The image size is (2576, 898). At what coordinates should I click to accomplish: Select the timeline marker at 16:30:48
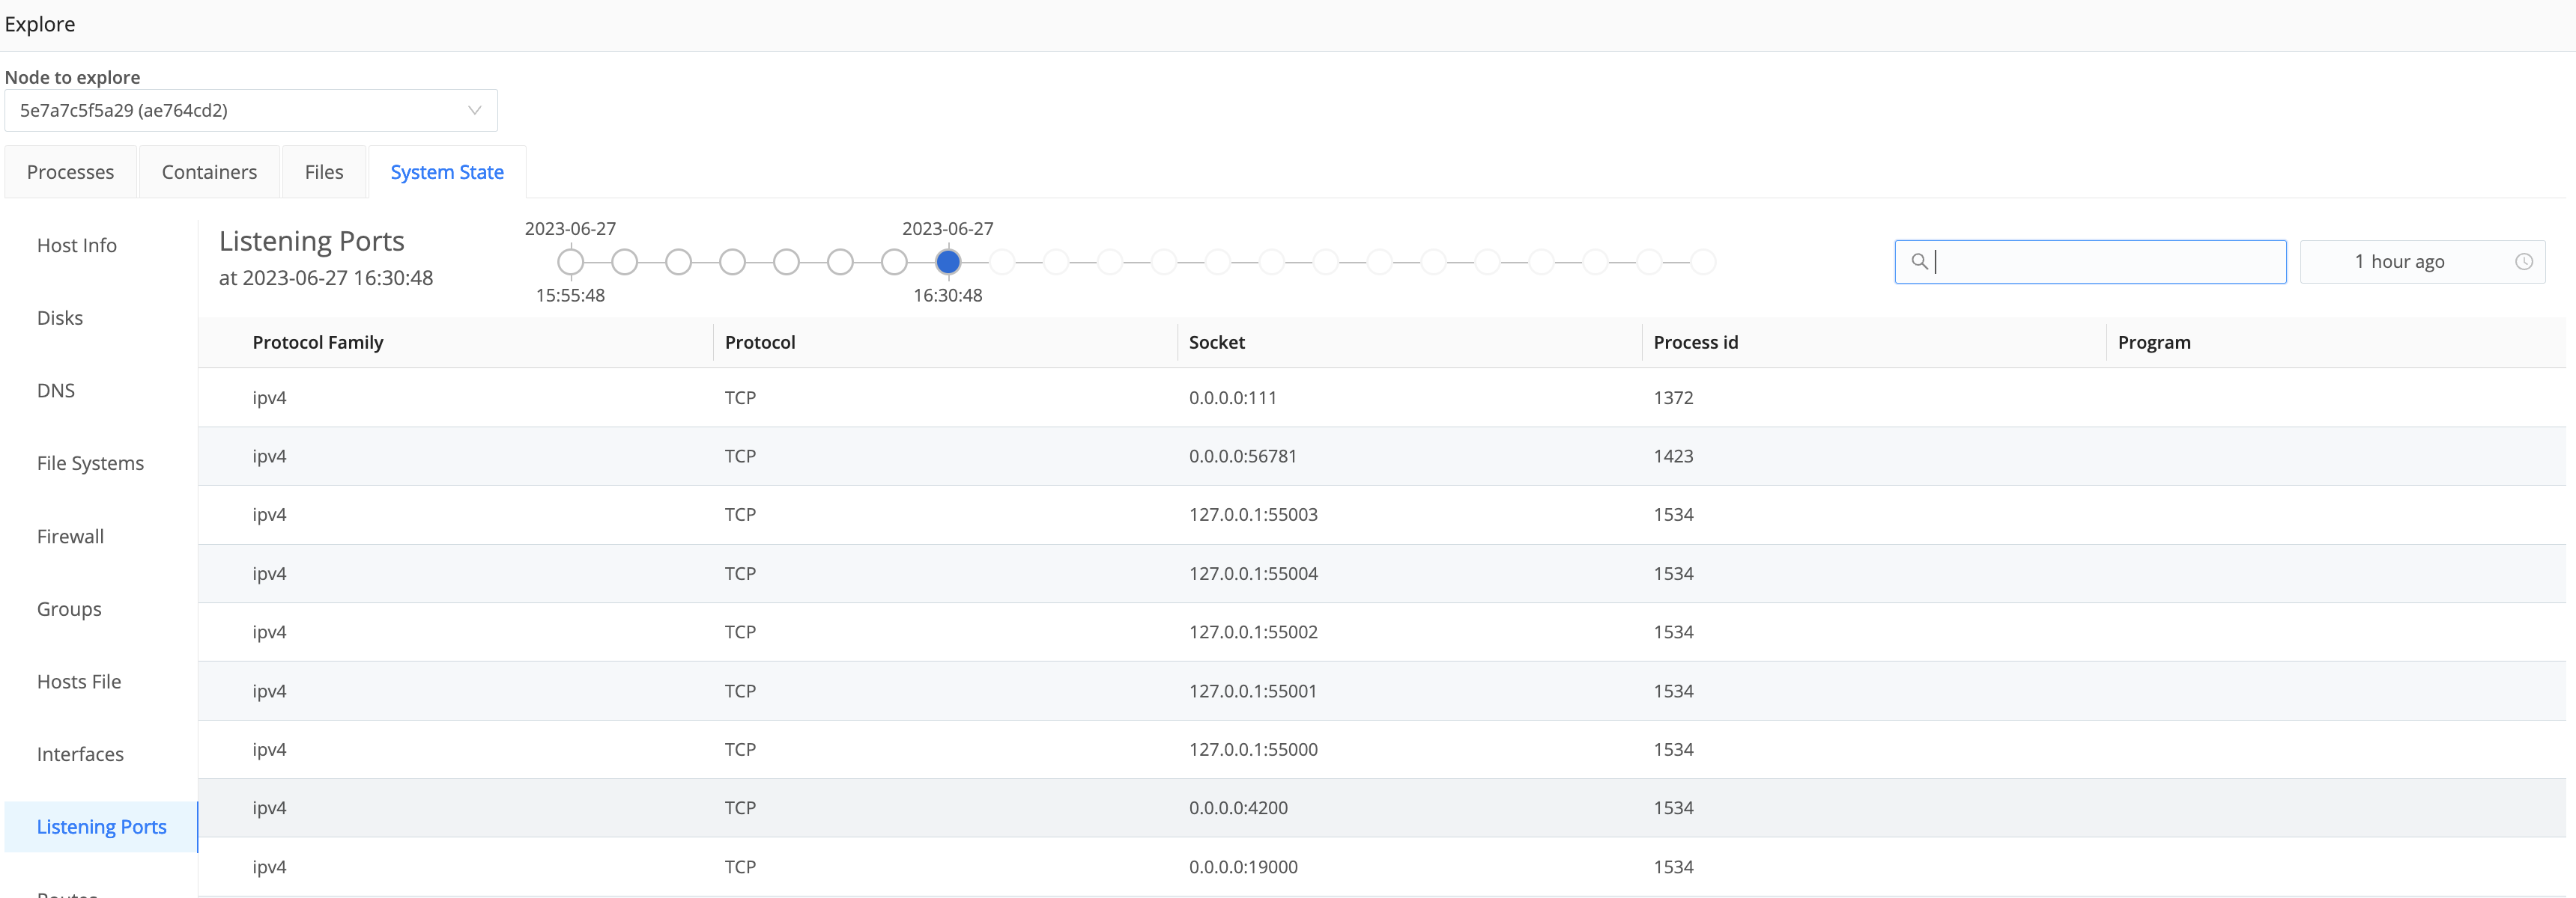(947, 262)
